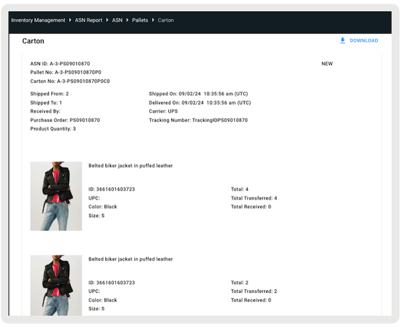Select the Delivered On date and time
This screenshot has width=402, height=327.
[200, 103]
